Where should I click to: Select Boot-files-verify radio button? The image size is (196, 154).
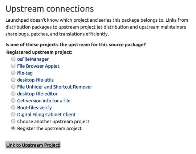13,107
